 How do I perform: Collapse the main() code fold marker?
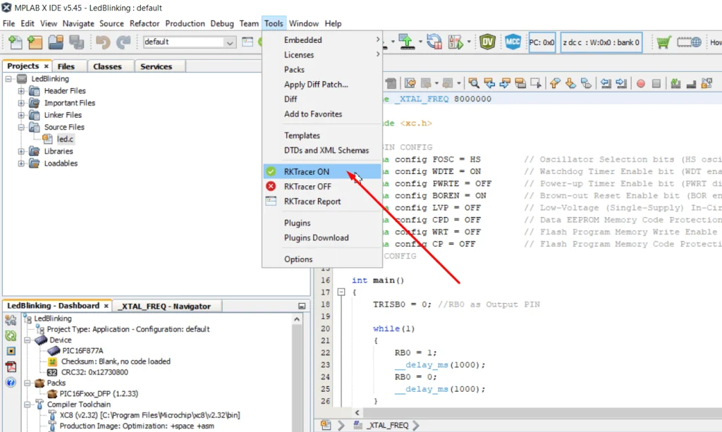coord(341,292)
